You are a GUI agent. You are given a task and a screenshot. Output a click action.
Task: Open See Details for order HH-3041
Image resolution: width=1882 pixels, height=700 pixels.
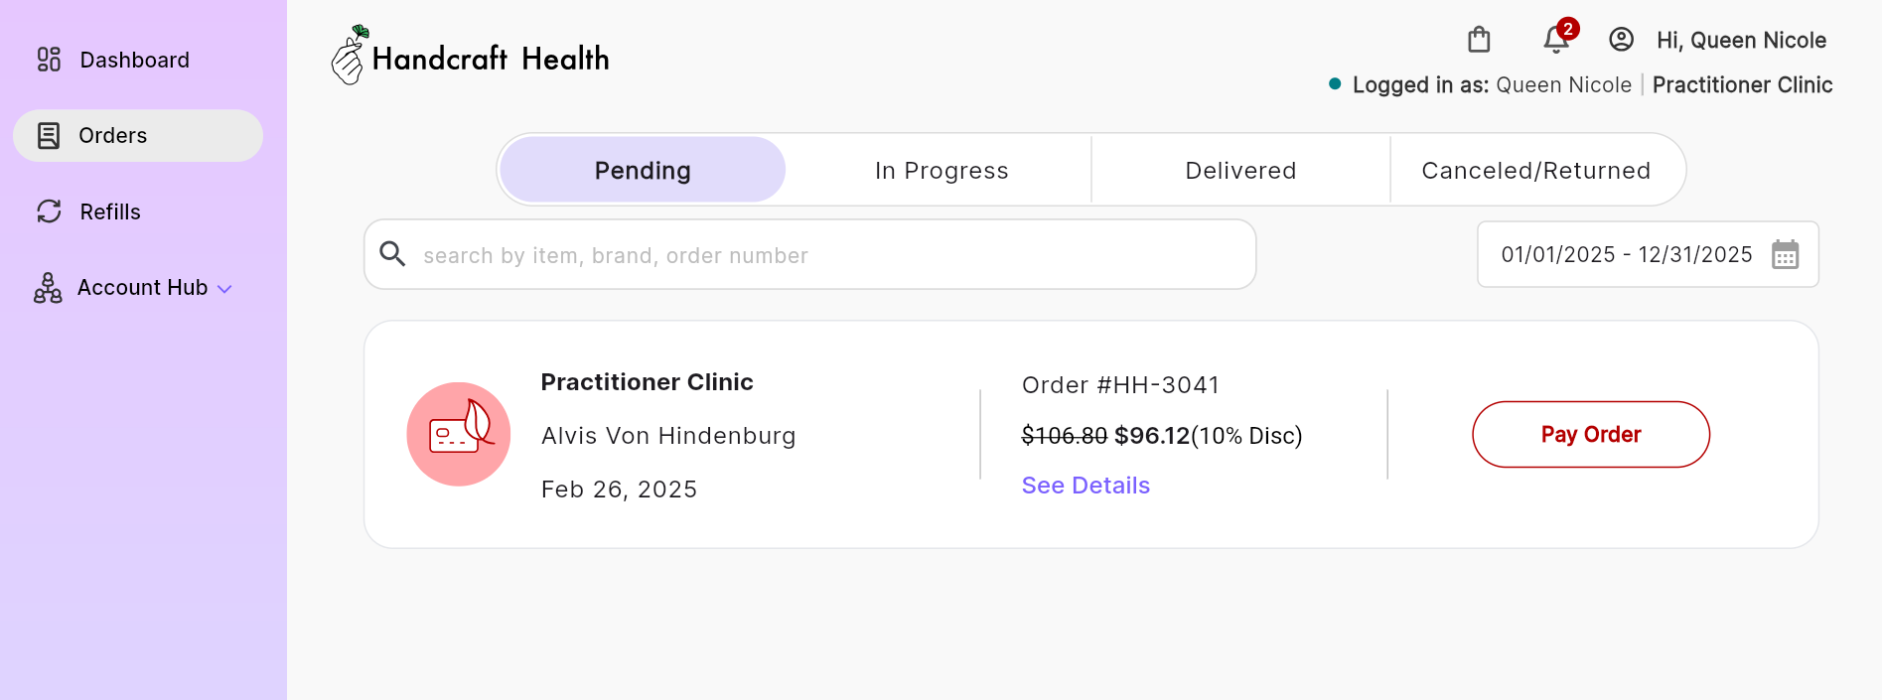1086,486
